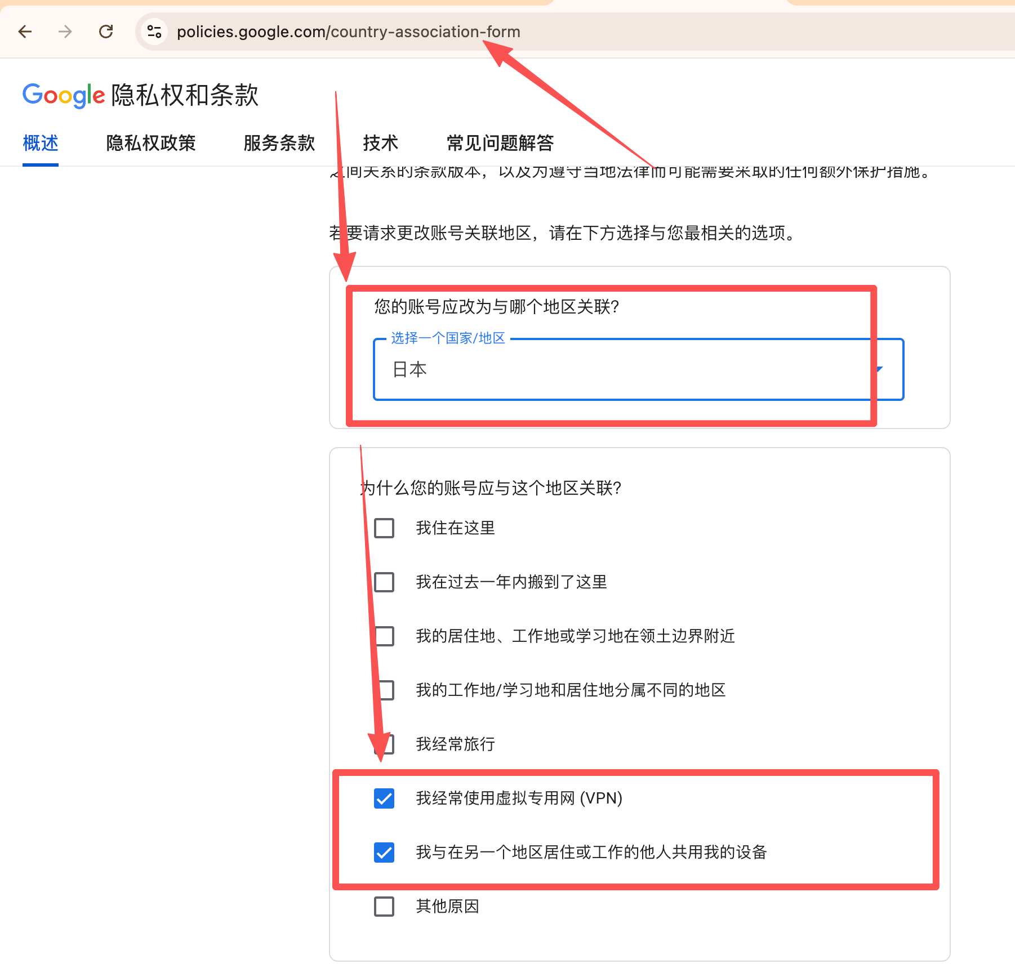Click the browser forward arrow

pos(65,32)
